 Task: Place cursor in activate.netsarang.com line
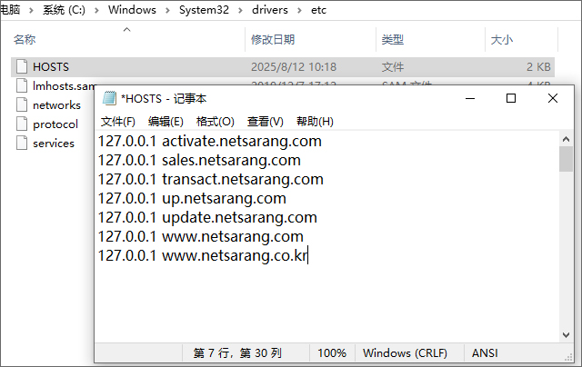[x=210, y=141]
